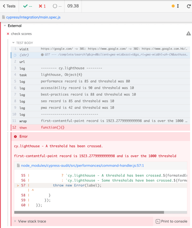This screenshot has height=228, width=192.
Task: Select the failed then function(){} command
Action: (100, 128)
